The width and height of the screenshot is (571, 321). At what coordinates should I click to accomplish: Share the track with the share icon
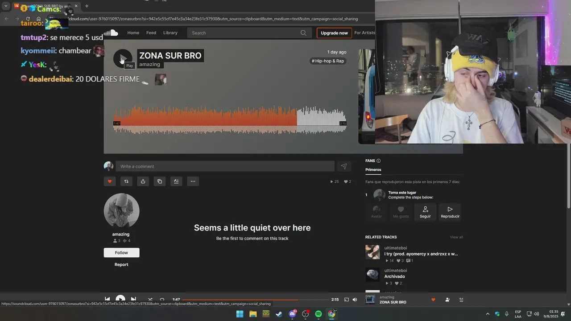click(143, 181)
